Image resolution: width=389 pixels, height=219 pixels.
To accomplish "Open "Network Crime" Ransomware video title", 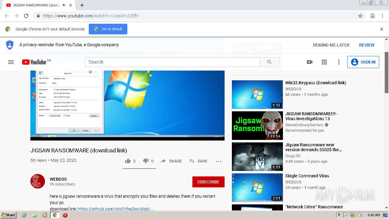I will point(314,207).
